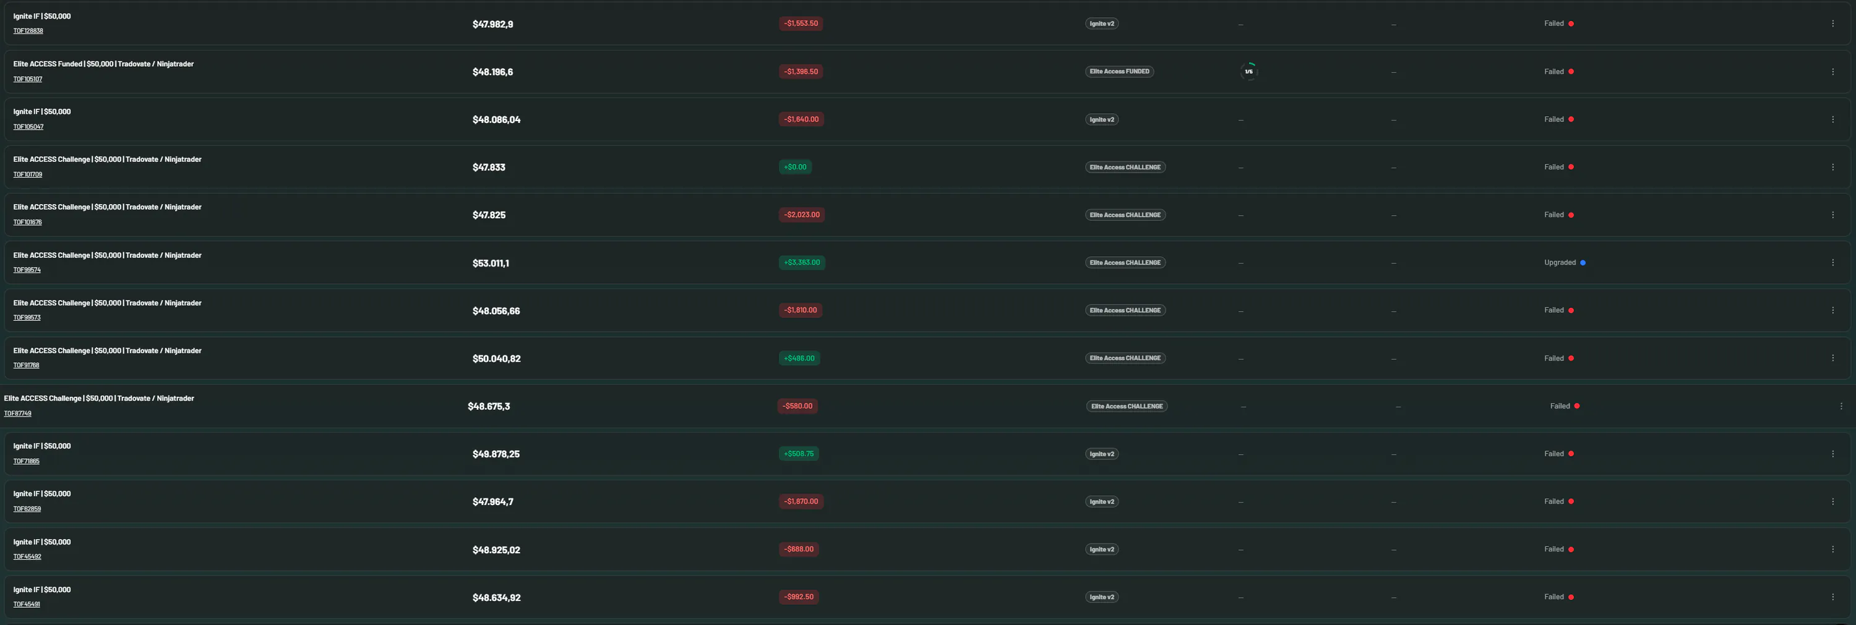
Task: Open the options menu for account TOF101709
Action: [x=1833, y=167]
